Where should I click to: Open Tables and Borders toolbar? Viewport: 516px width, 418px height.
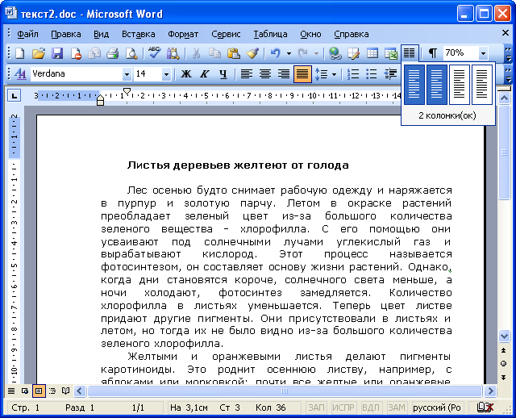354,53
